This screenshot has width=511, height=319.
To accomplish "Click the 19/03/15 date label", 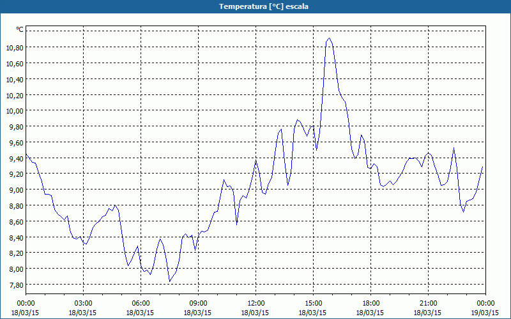I will [x=485, y=313].
